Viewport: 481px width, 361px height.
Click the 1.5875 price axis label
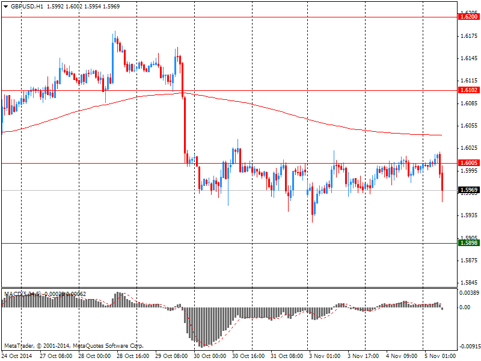(469, 261)
